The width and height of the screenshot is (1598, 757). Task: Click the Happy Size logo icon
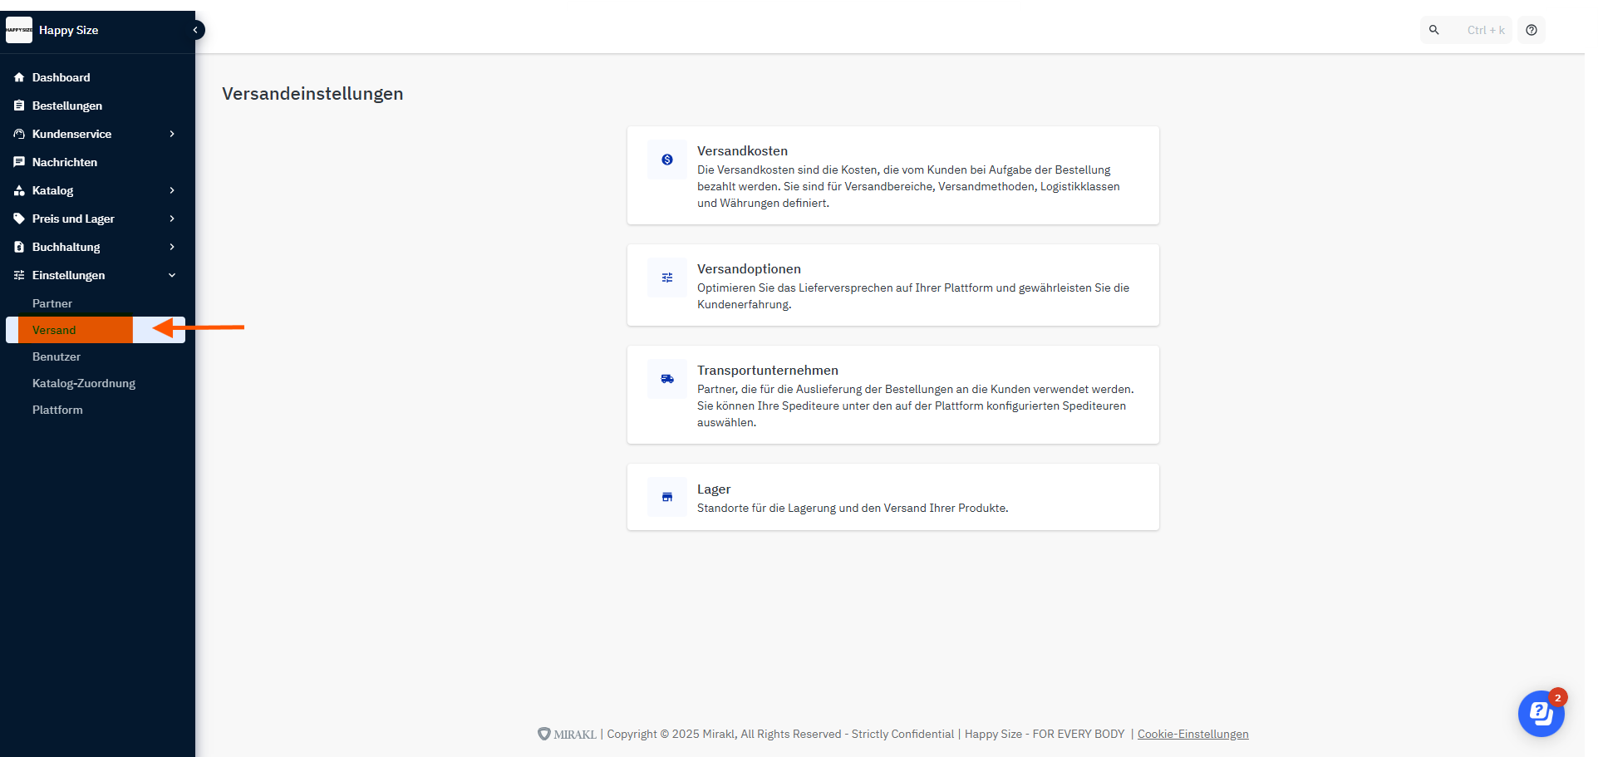(18, 30)
